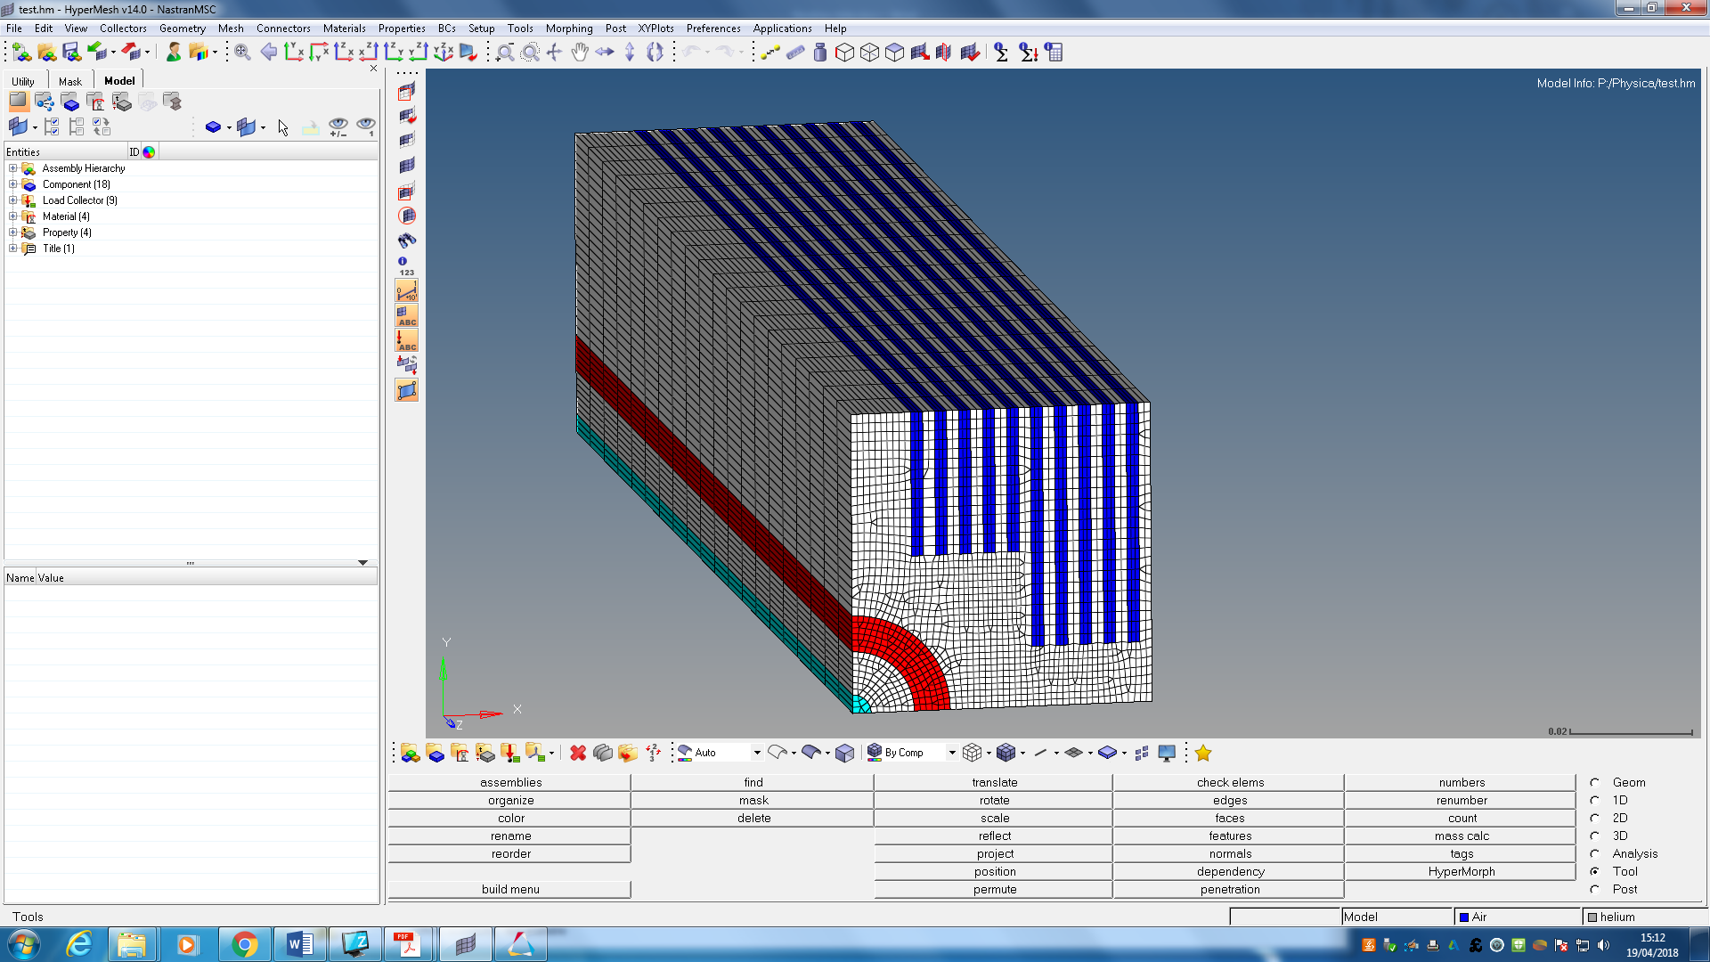Click the check elems button
The image size is (1710, 962).
tap(1229, 782)
